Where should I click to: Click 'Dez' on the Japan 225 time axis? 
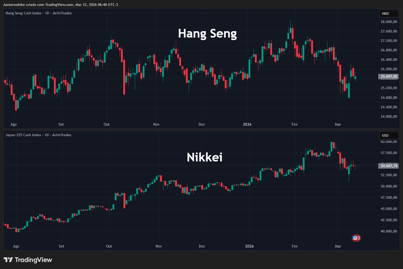(202, 246)
